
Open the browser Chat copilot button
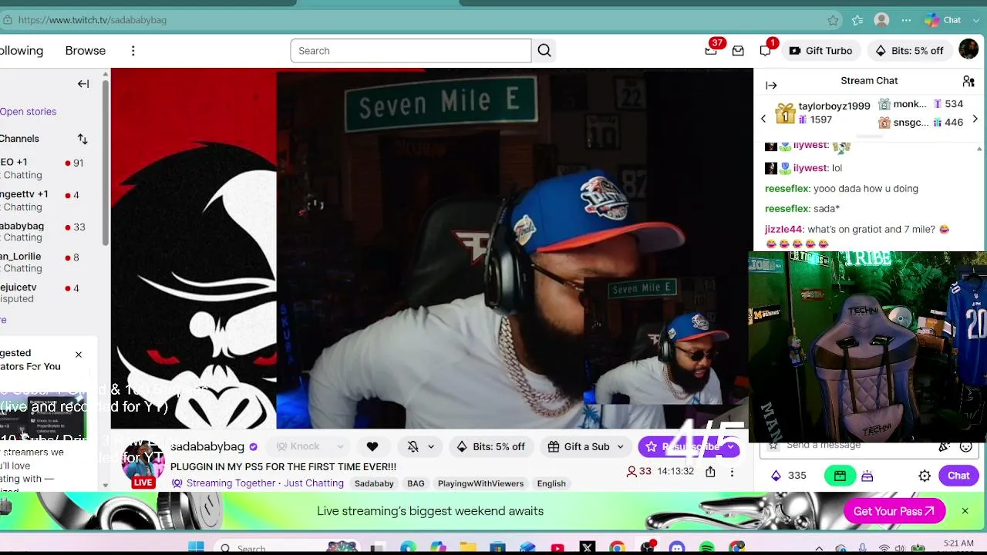(x=944, y=20)
